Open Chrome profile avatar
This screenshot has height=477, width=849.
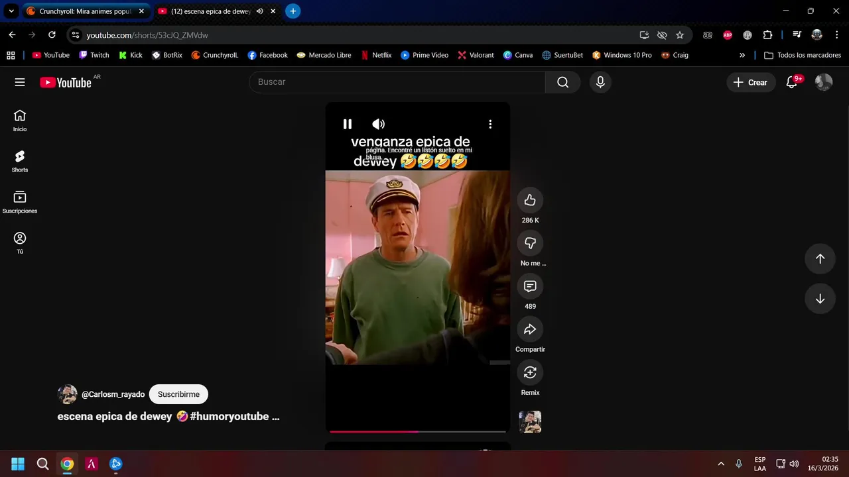(817, 35)
